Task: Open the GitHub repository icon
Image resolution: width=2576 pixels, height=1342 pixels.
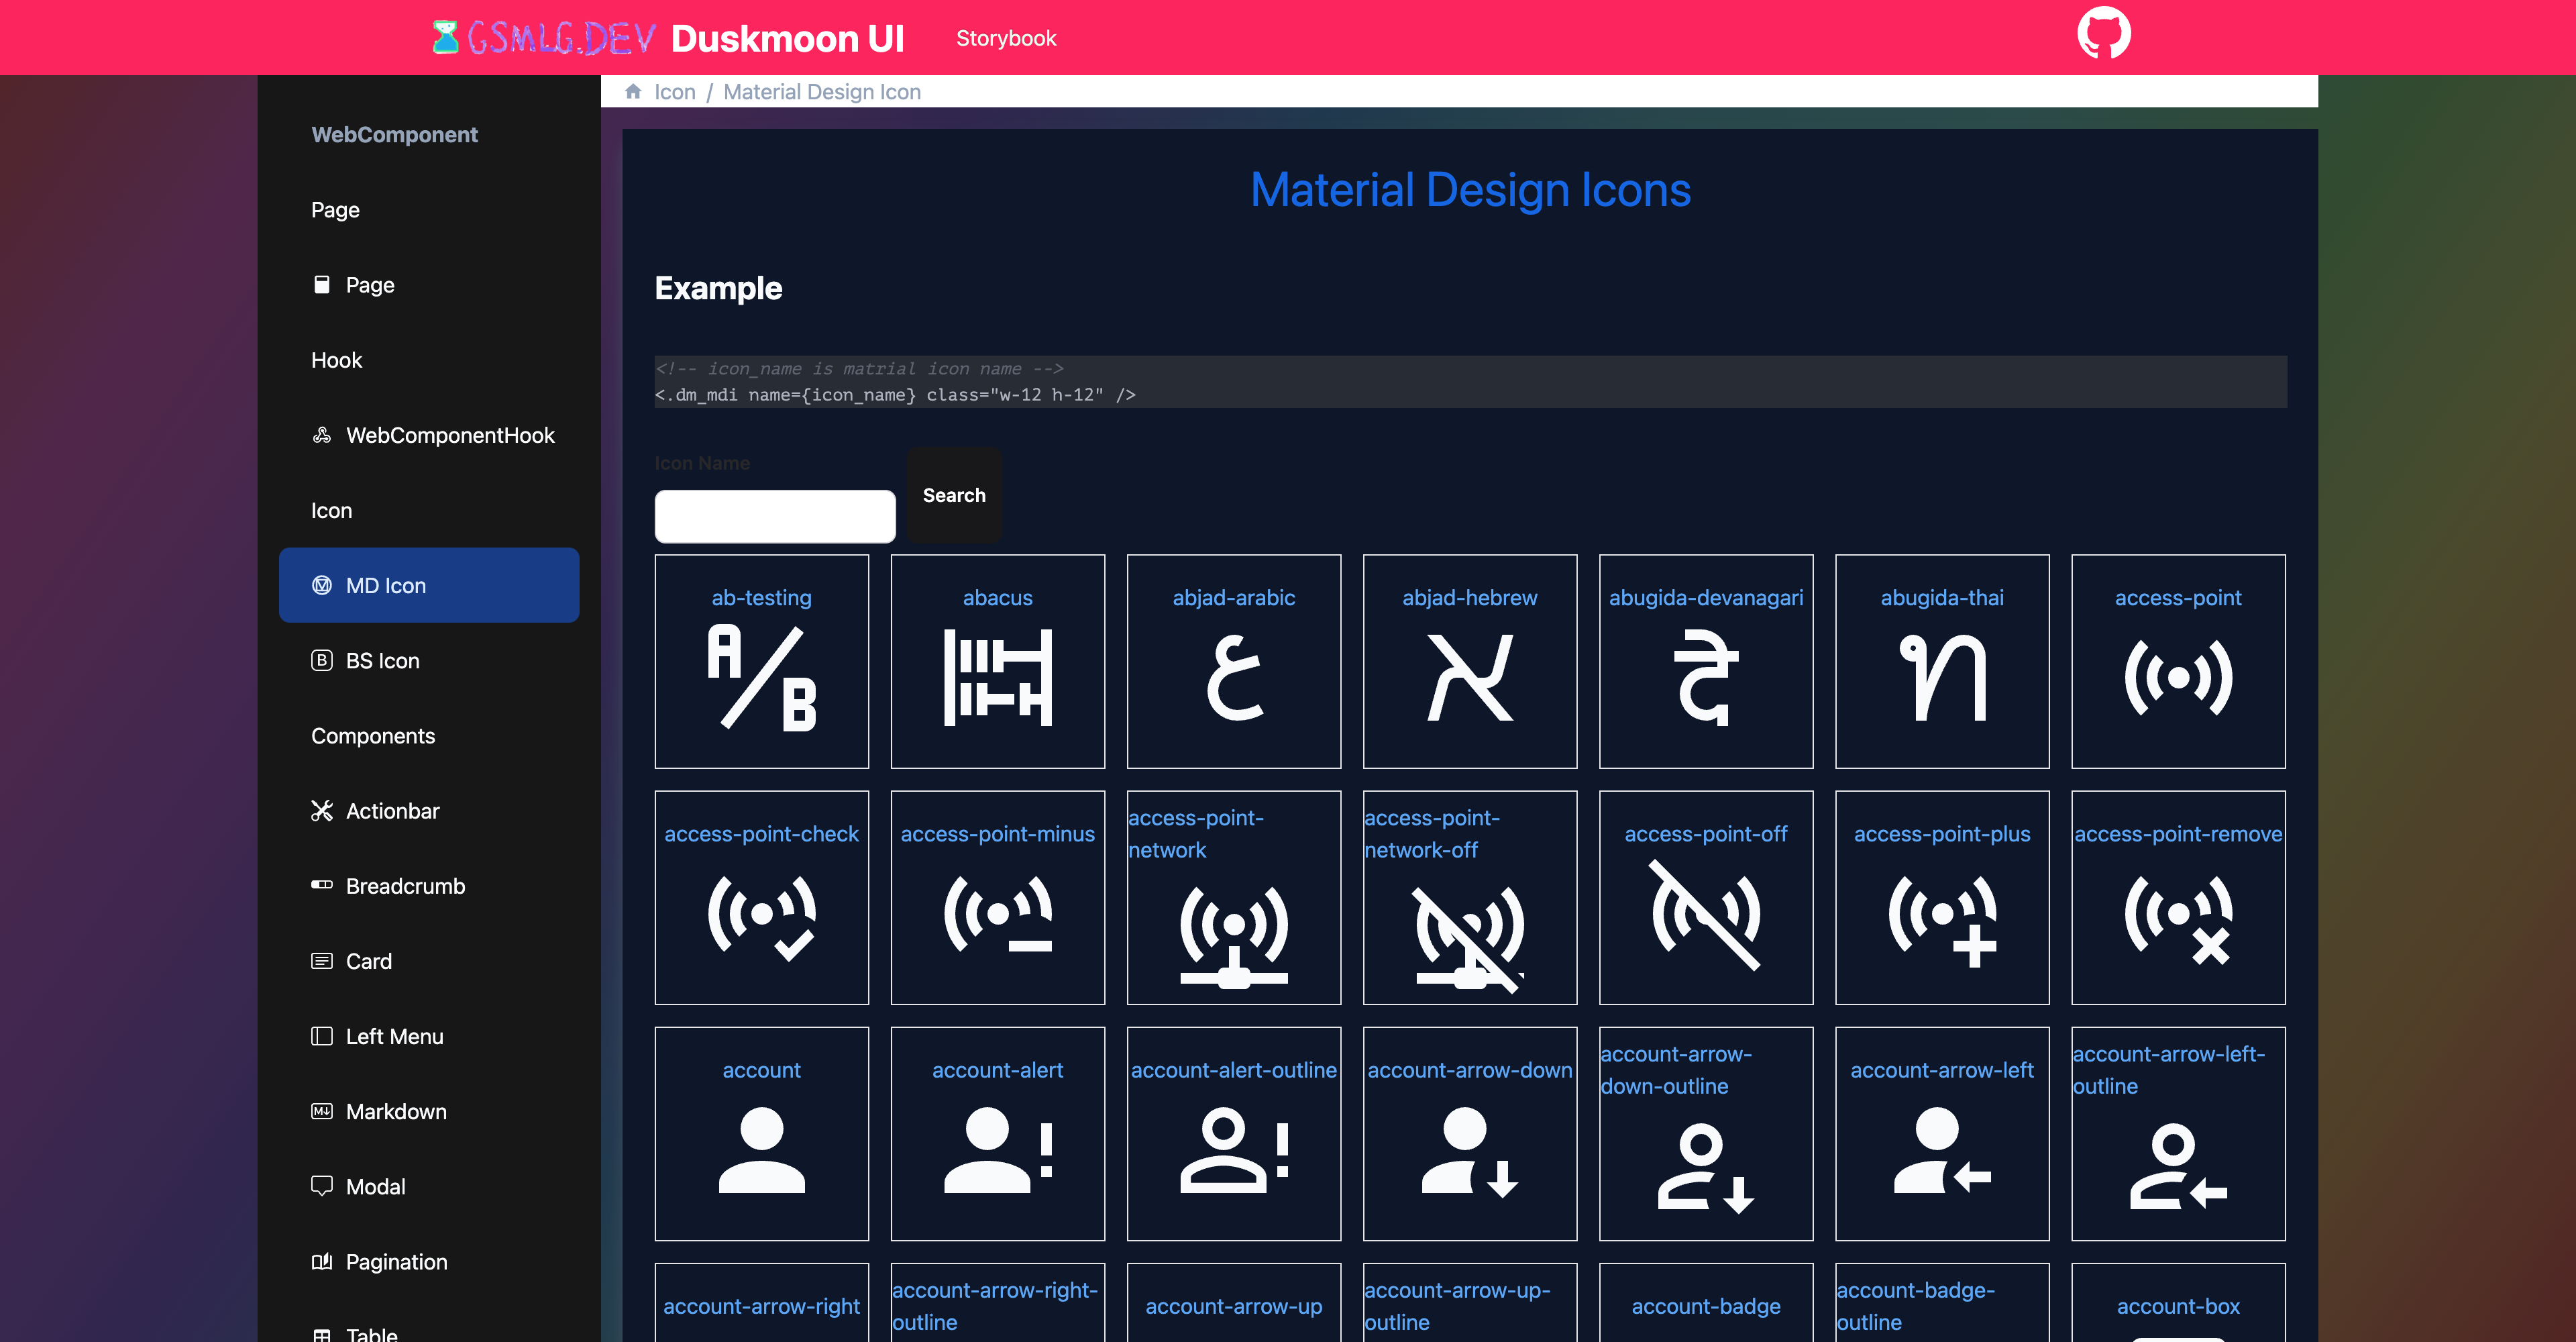Action: [2103, 34]
